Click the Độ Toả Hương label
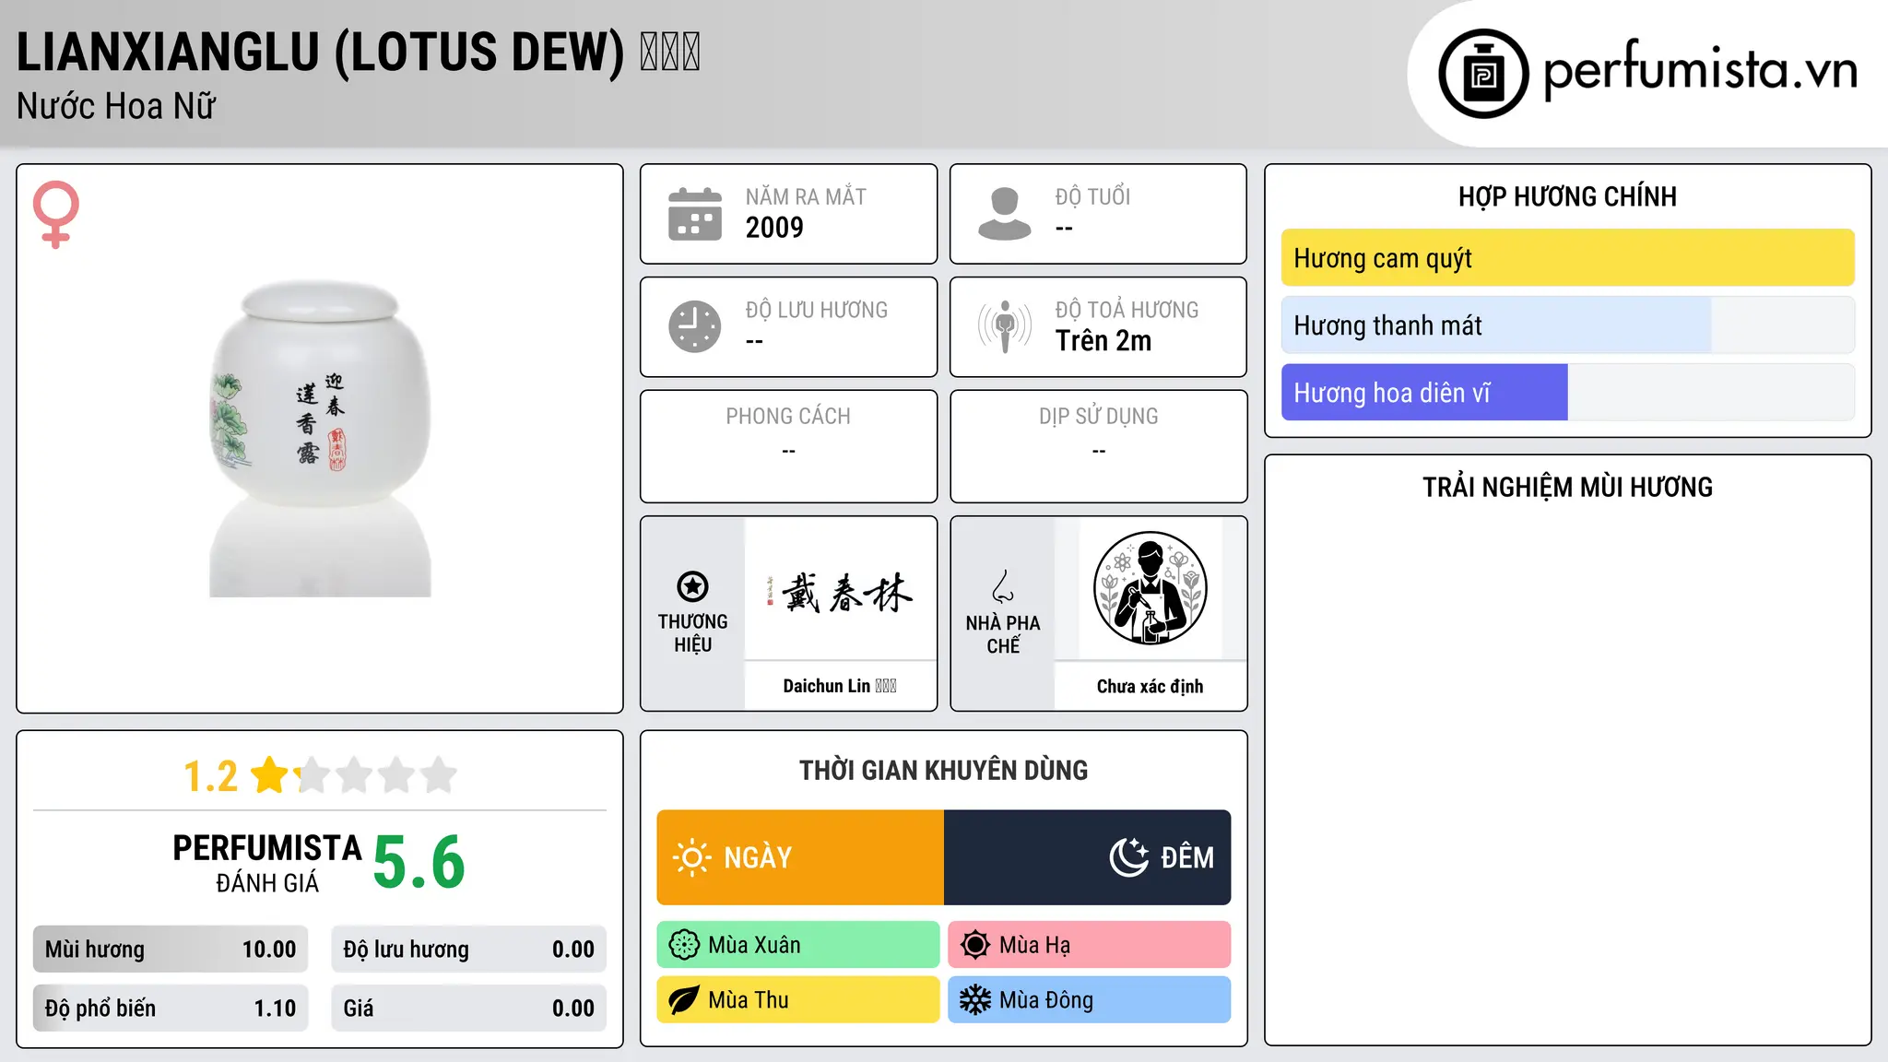 (1127, 310)
